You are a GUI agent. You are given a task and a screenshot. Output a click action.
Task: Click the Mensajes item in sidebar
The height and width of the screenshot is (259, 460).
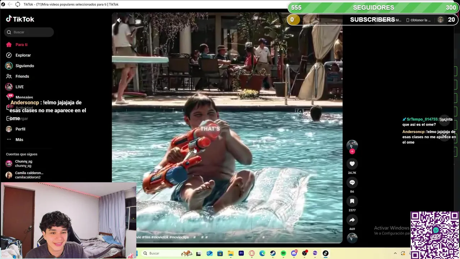[24, 97]
